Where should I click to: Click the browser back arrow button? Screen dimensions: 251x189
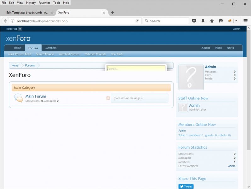[5, 21]
